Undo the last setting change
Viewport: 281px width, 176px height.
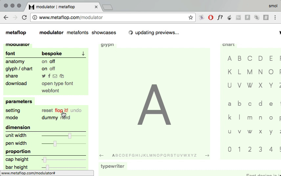click(76, 110)
